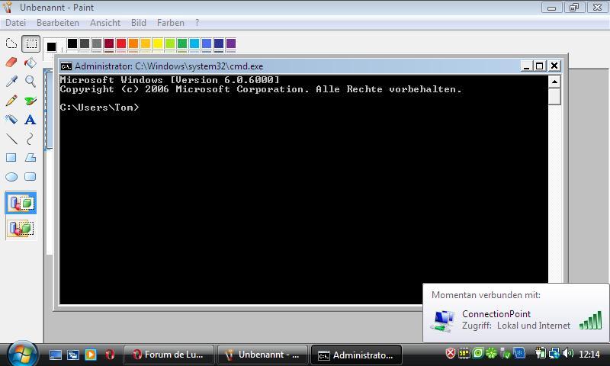
Task: Click Switch between windows quick launch icon
Action: tap(73, 355)
